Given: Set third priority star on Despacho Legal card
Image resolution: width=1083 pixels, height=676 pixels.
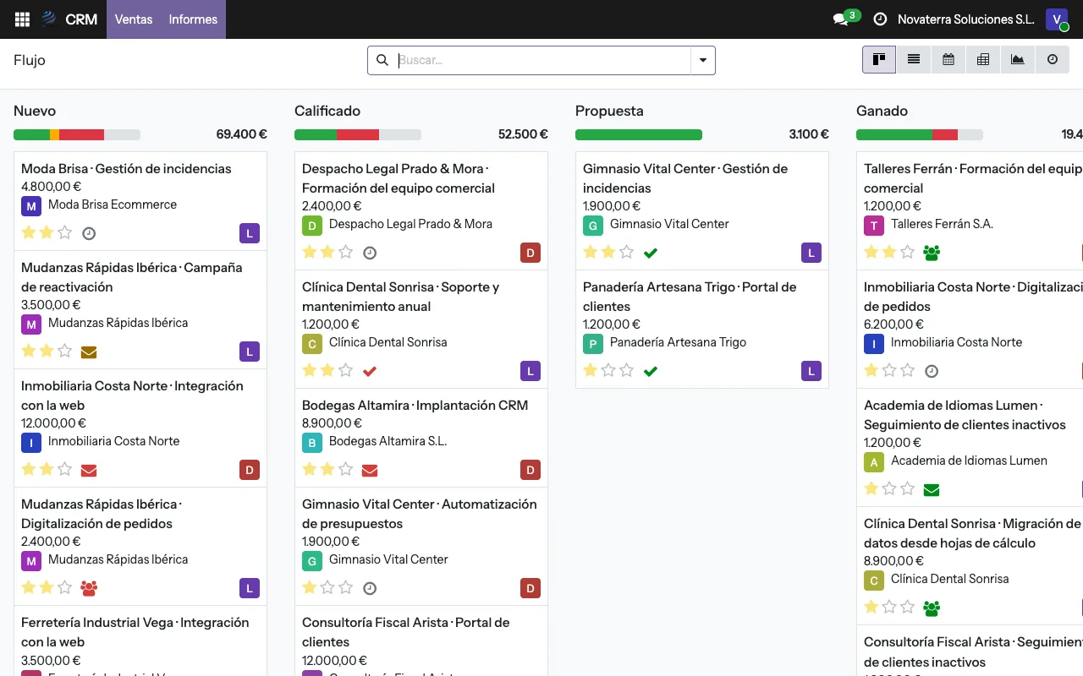Looking at the screenshot, I should click(346, 252).
